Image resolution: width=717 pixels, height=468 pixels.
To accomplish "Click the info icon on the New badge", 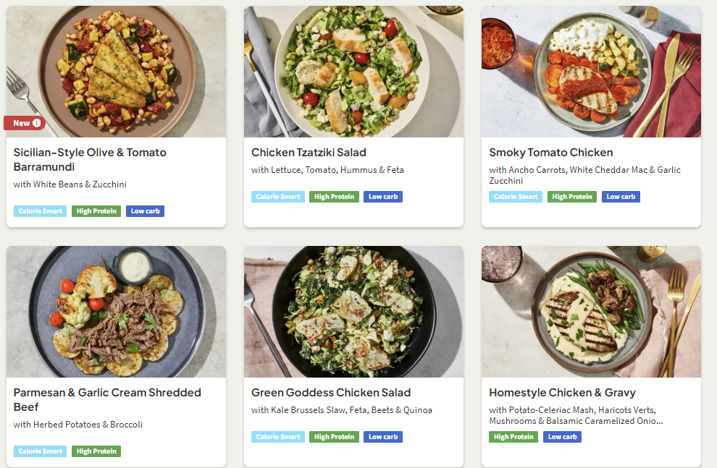I will click(37, 123).
